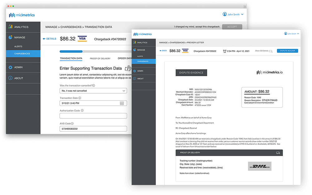This screenshot has height=195, width=312.
Task: Click Manage label in back window sidebar
Action: [x=20, y=37]
